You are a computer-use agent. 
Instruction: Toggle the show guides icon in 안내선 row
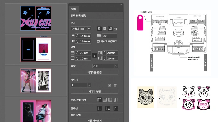click(99, 108)
